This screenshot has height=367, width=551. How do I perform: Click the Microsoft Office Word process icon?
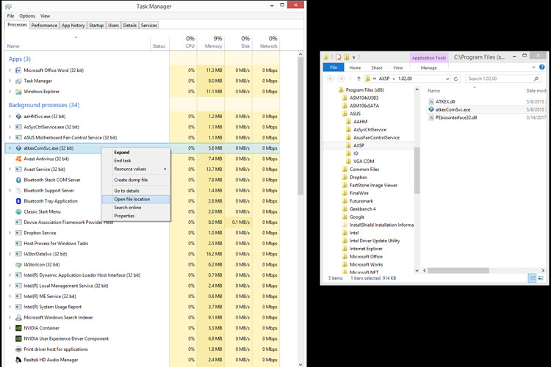click(x=18, y=70)
